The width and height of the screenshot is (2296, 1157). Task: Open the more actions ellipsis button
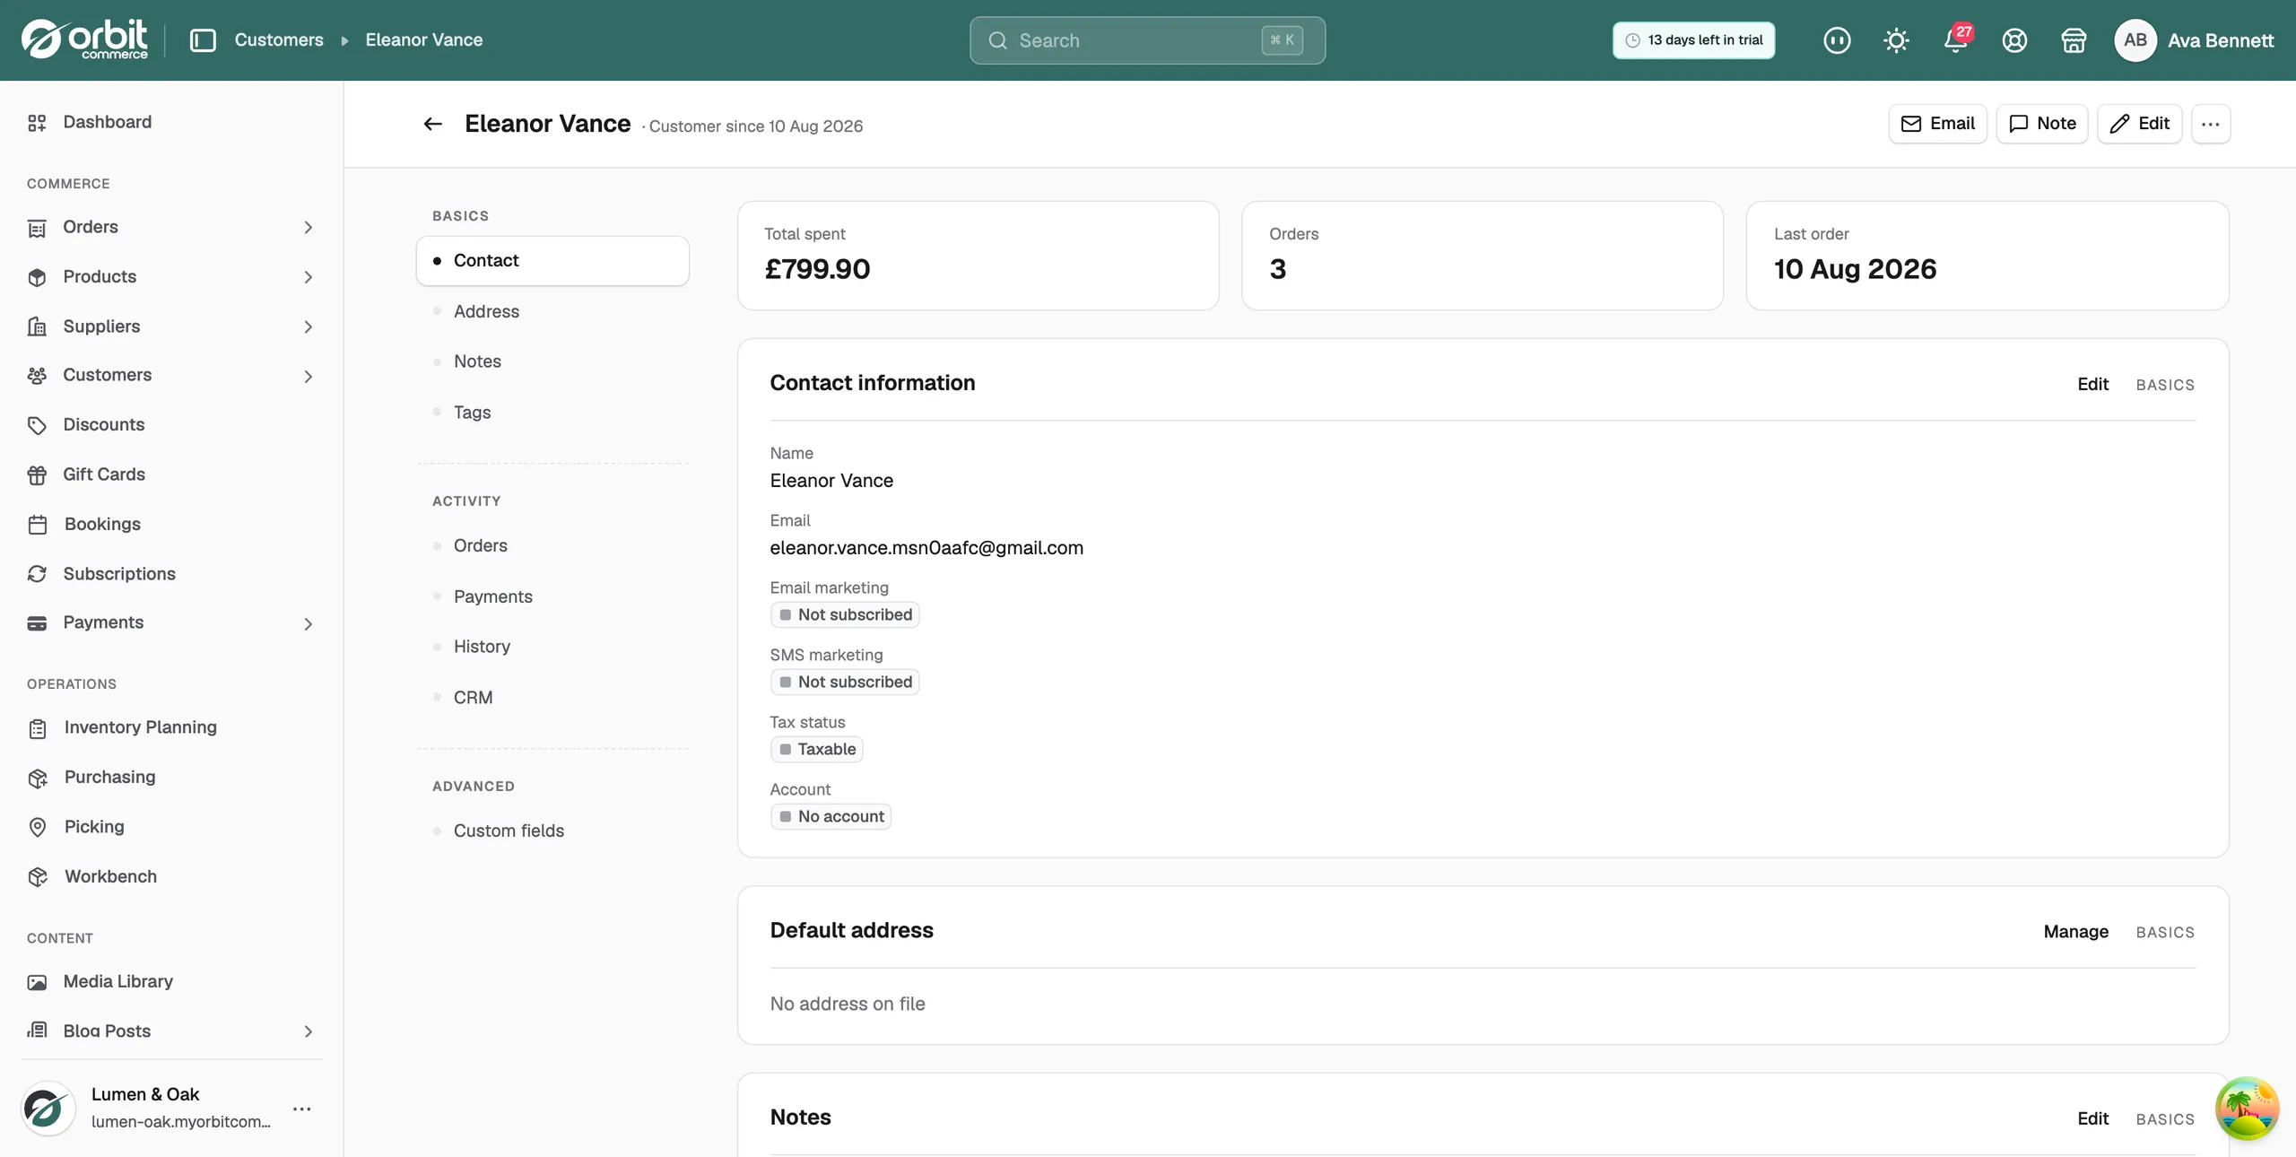2210,124
